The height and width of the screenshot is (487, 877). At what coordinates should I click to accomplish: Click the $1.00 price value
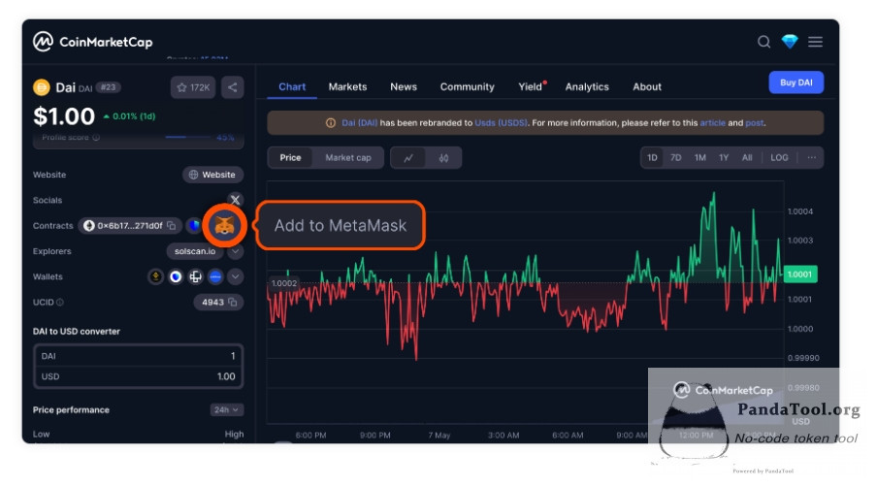64,116
